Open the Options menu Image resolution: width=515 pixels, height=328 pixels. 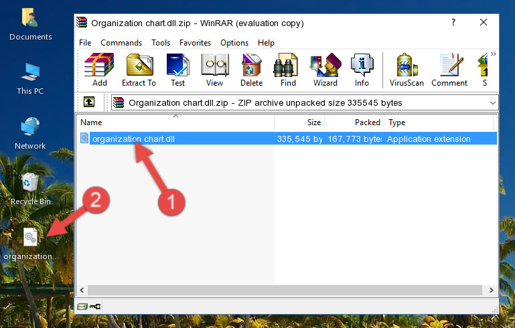coord(234,43)
